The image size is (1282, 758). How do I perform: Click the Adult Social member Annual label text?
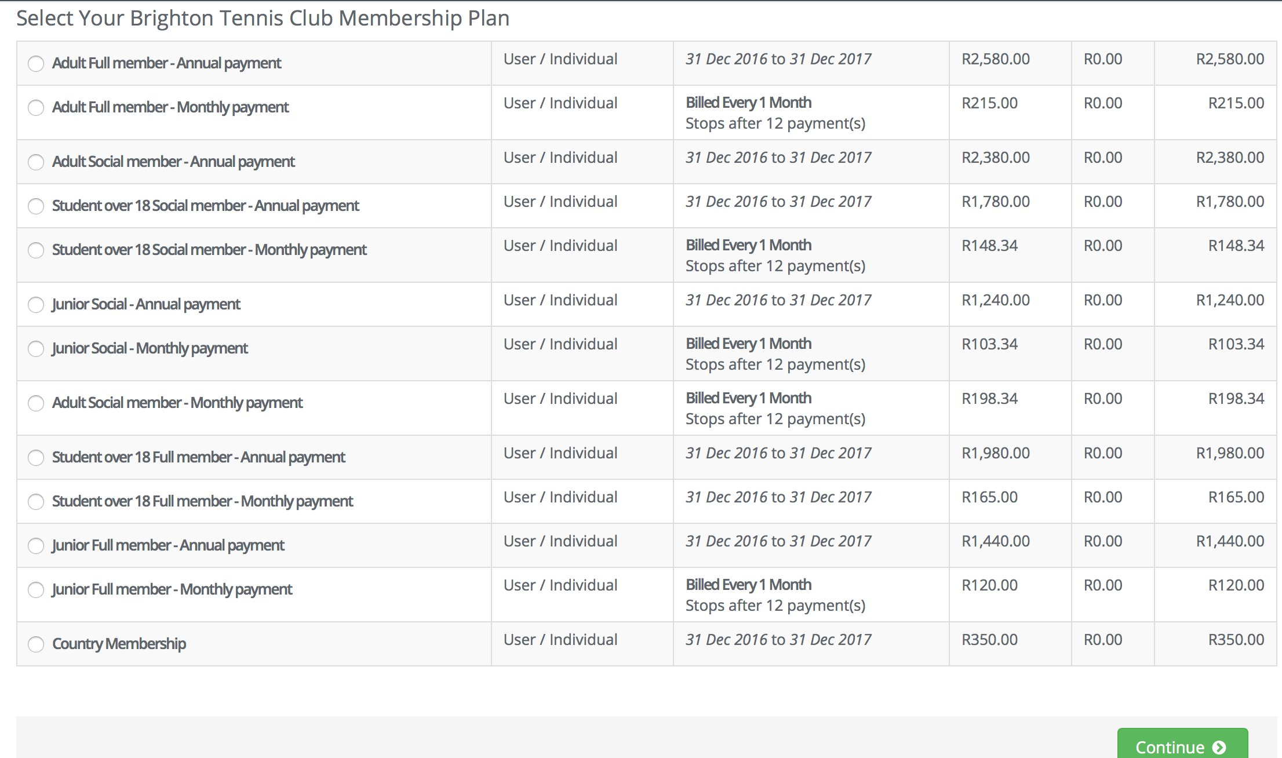[173, 162]
